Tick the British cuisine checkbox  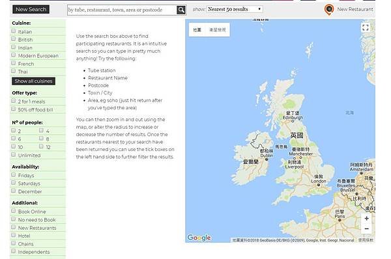coord(14,39)
